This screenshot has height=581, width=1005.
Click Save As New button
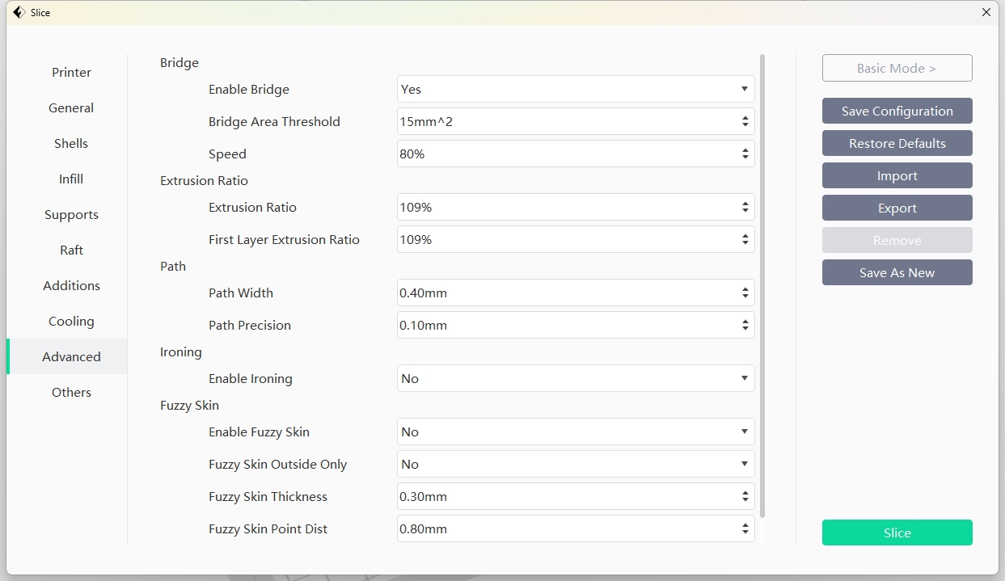click(x=897, y=273)
